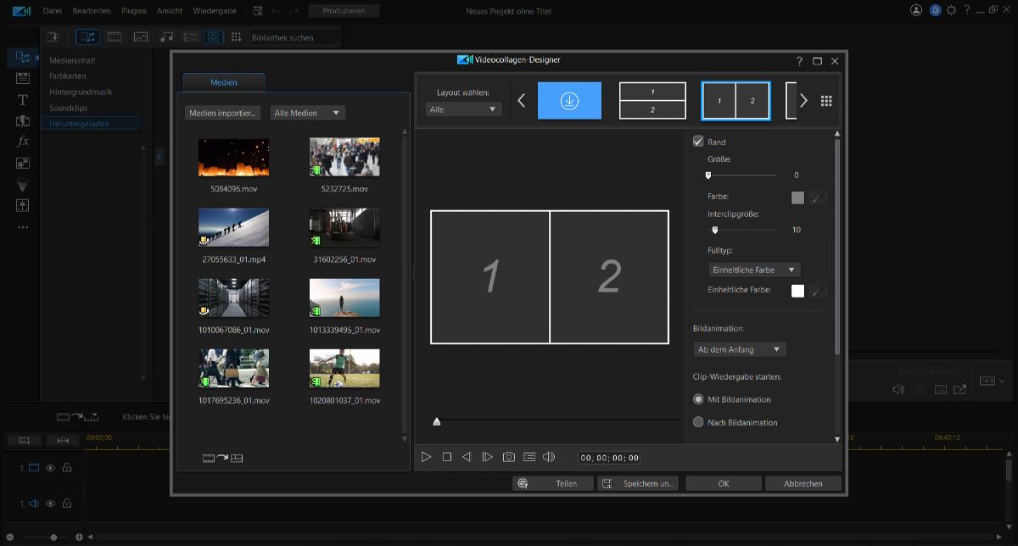Viewport: 1018px width, 546px height.
Task: Select the Mit Bildanimation radio button
Action: click(698, 399)
